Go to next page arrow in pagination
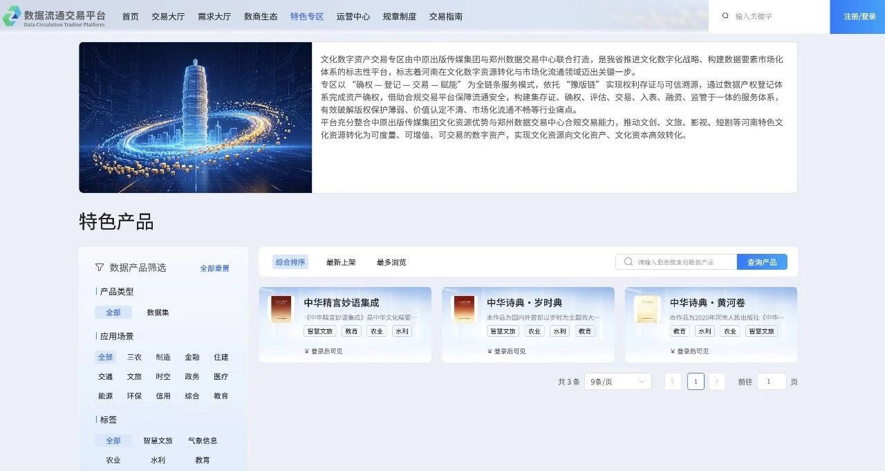Screen dimensions: 885x471 click(x=717, y=381)
